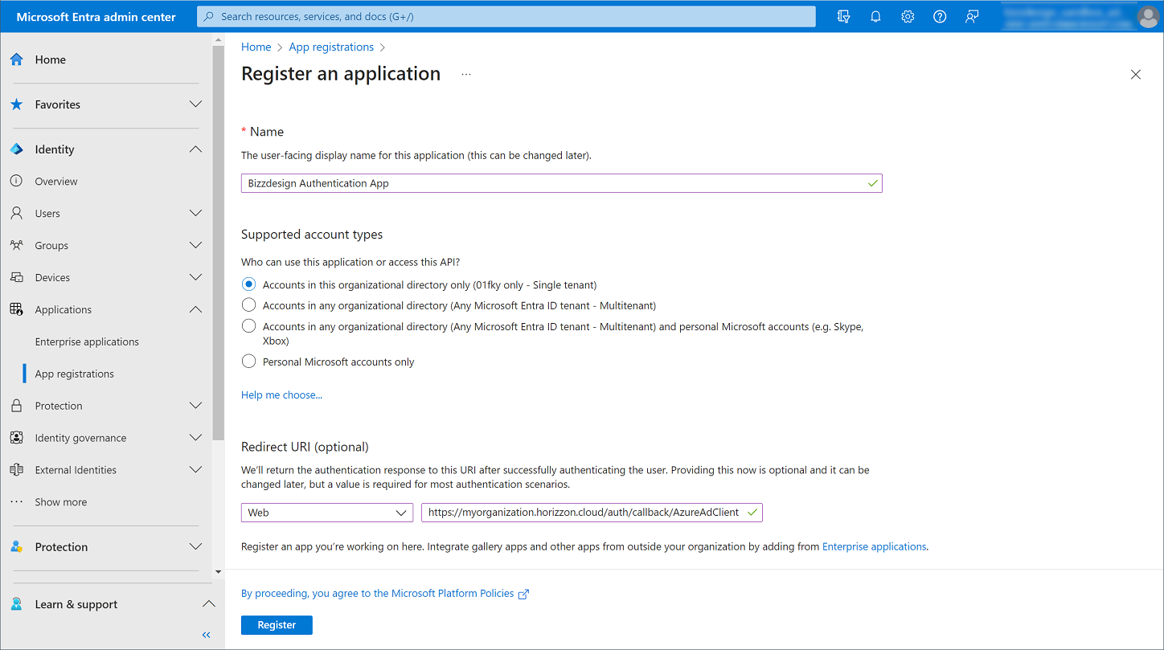Open settings gear in header
The height and width of the screenshot is (650, 1164).
908,16
